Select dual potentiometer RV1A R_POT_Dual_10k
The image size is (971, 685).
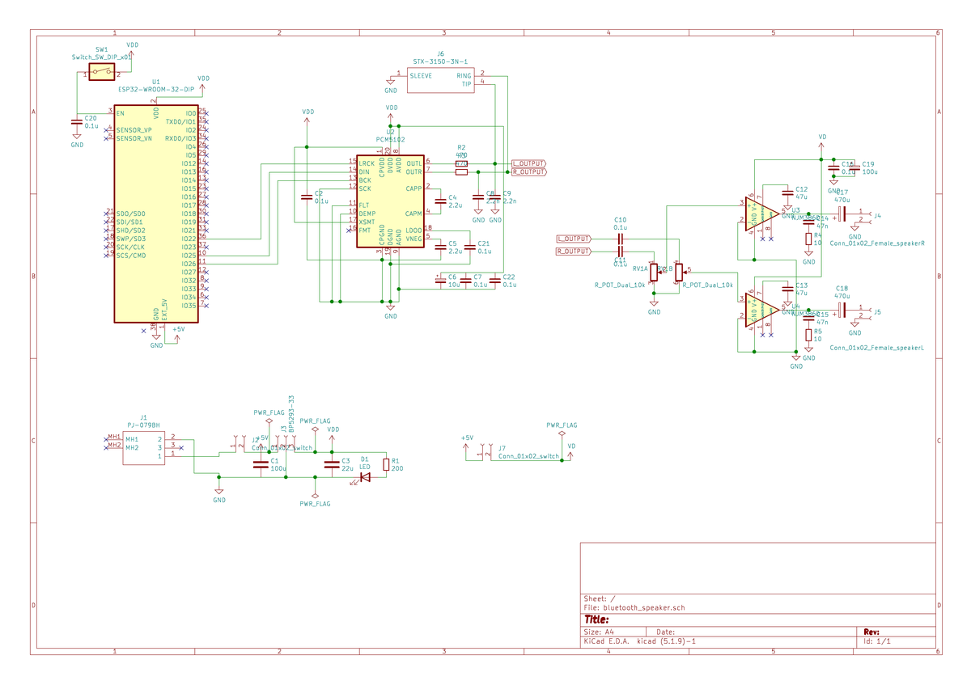point(652,271)
